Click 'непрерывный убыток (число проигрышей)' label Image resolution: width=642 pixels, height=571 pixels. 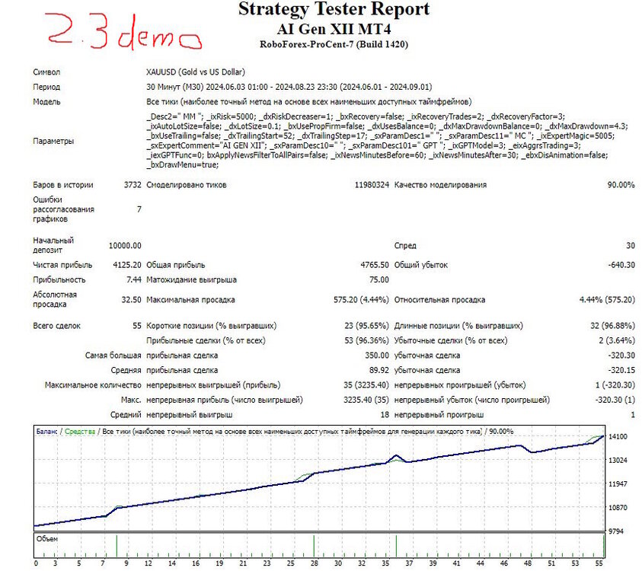pos(472,400)
